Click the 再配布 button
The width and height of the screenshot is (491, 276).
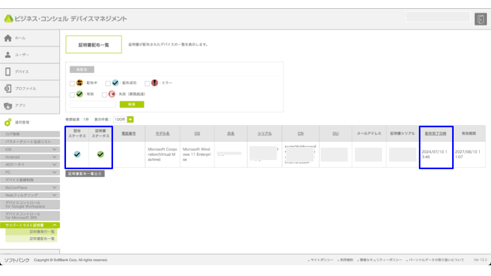pyautogui.click(x=82, y=70)
